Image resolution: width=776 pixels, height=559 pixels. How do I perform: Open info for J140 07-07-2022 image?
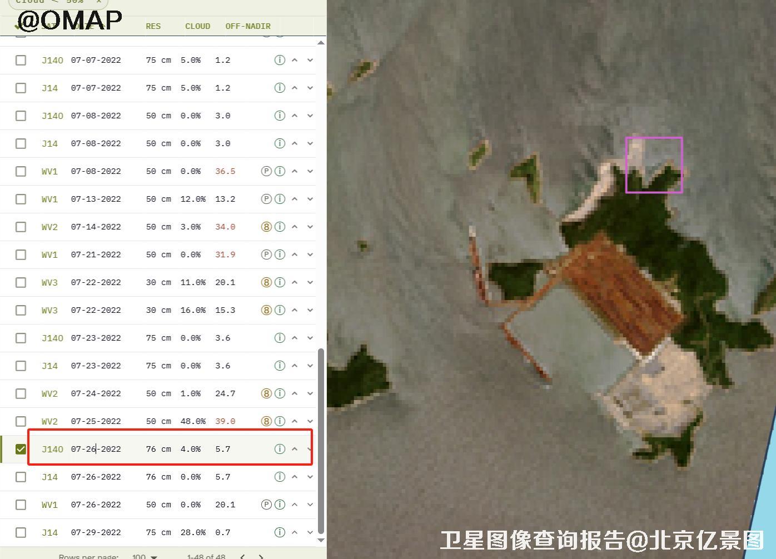click(x=280, y=60)
